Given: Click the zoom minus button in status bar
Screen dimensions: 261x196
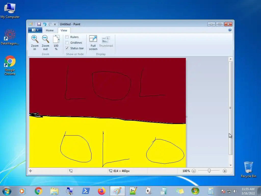Looking at the screenshot, I should pos(194,171).
